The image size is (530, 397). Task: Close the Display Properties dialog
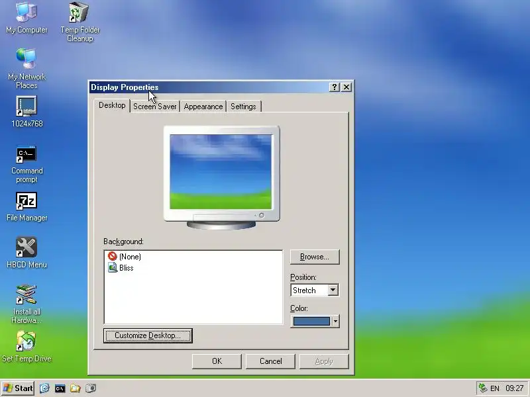tap(346, 87)
